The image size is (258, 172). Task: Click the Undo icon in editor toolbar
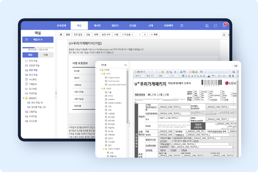149,72
